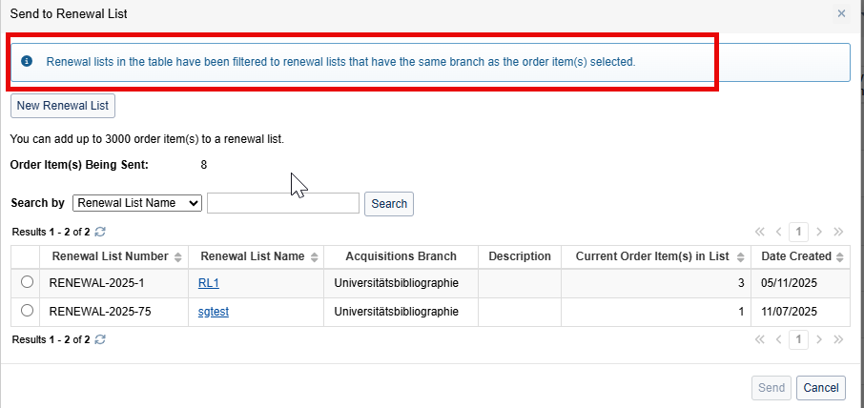Click the search text input field

(283, 203)
